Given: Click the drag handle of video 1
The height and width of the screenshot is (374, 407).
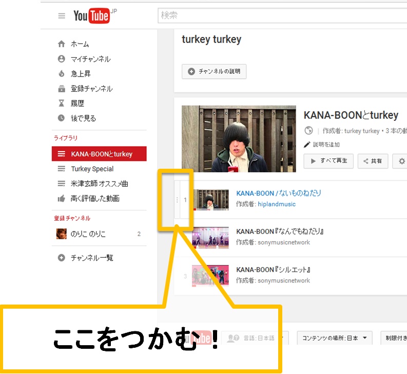Looking at the screenshot, I should coord(177,200).
